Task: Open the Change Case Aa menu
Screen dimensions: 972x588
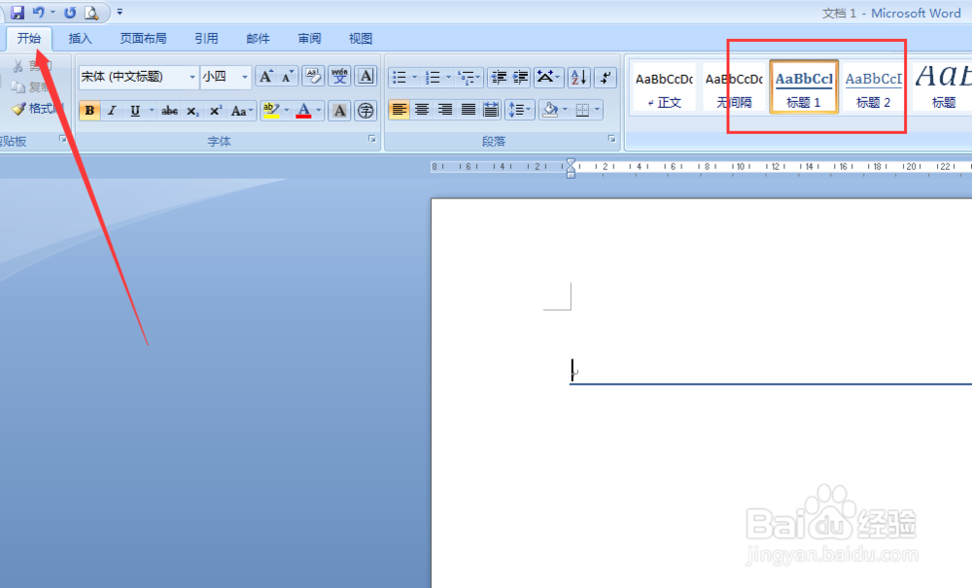Action: 242,110
